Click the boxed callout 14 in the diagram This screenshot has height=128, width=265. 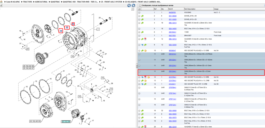[103, 78]
